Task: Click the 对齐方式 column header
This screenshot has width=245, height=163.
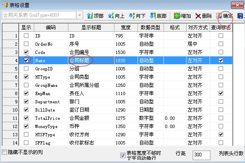Action: 198,28
